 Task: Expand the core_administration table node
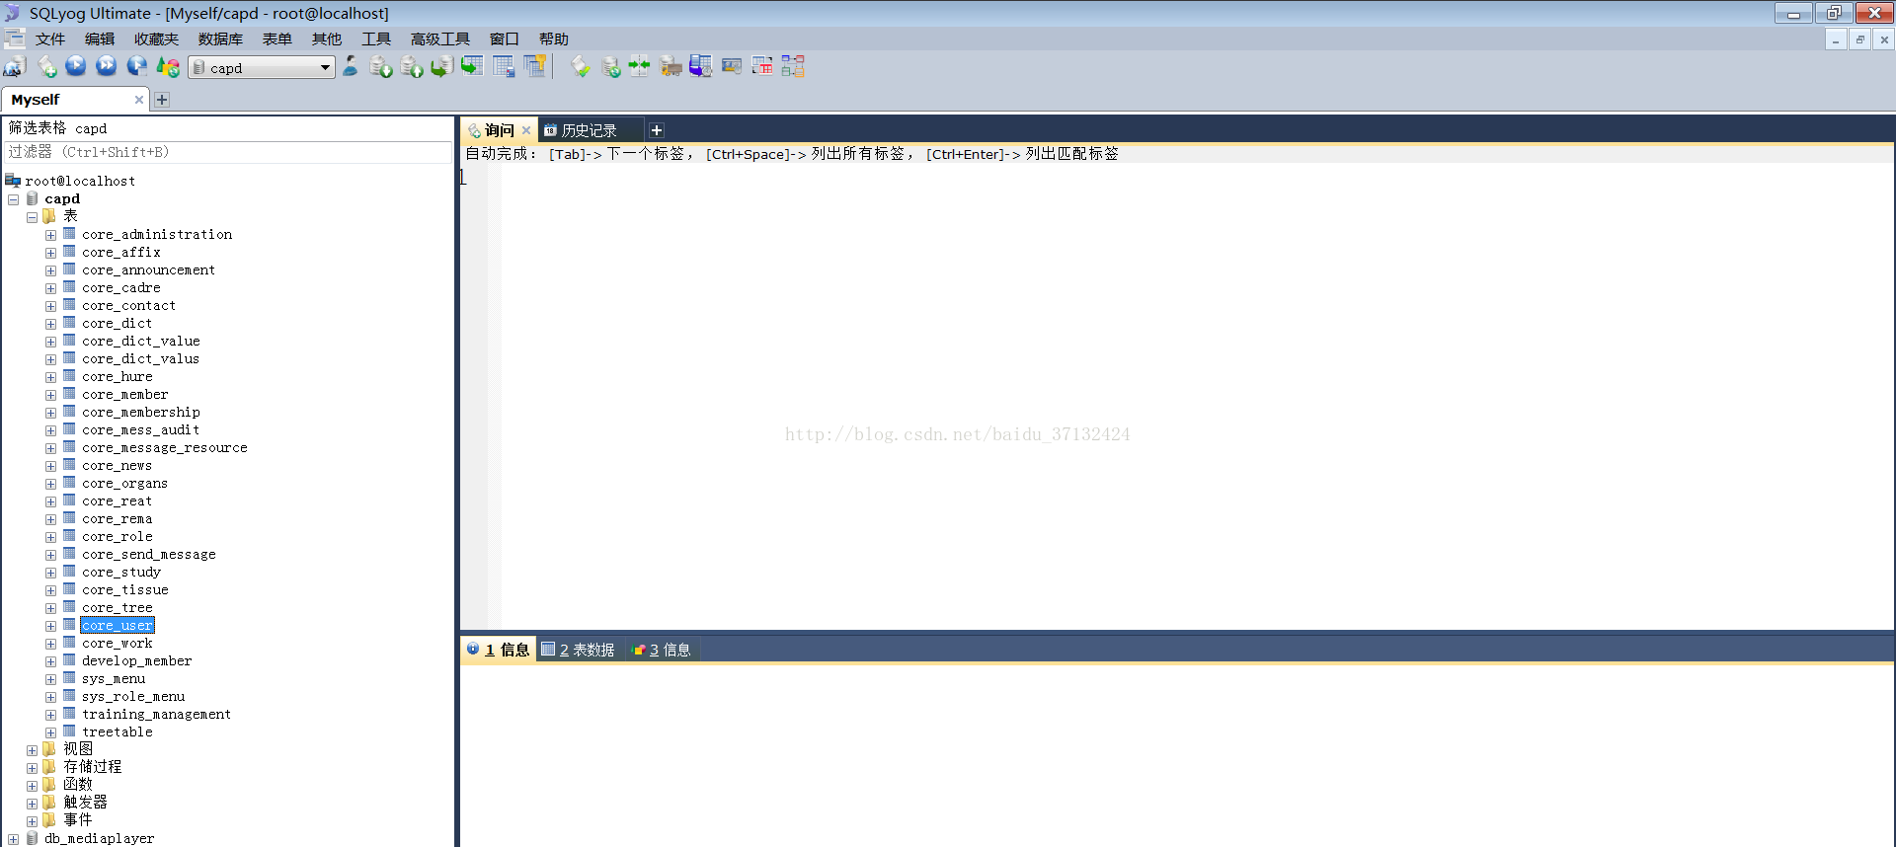(50, 235)
